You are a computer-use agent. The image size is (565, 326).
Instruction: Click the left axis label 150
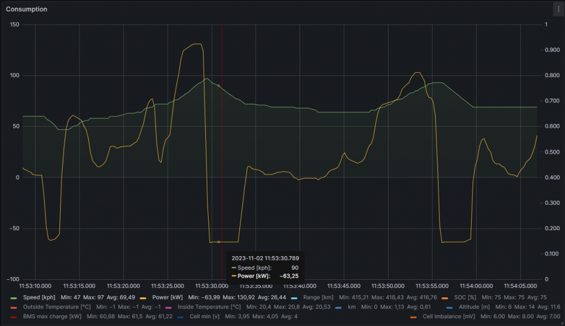15,24
